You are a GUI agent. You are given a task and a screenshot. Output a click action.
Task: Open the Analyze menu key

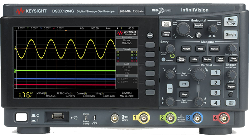pos(186,49)
